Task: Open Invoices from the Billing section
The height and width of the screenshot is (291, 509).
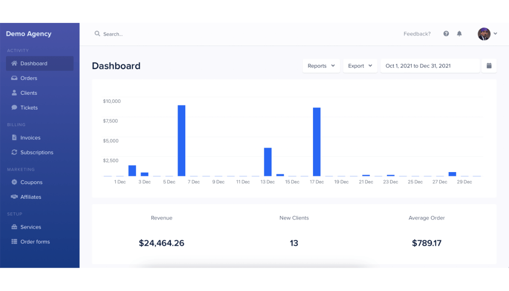Action: pyautogui.click(x=31, y=138)
